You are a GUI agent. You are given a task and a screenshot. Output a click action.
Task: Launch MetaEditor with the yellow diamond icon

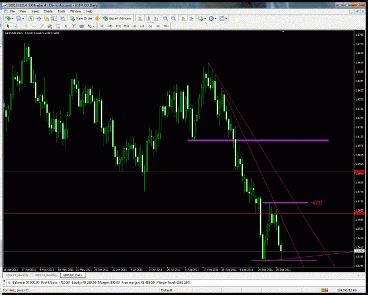click(x=97, y=18)
